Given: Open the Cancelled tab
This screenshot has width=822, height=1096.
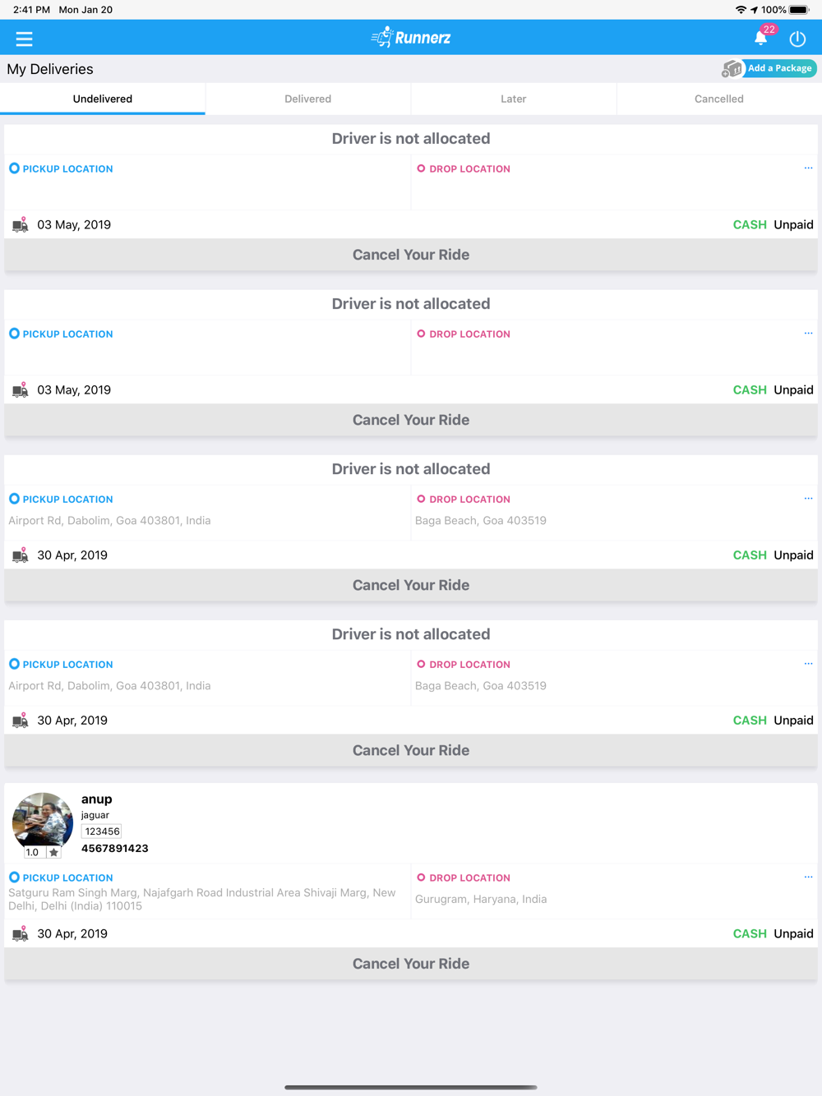Looking at the screenshot, I should [719, 99].
